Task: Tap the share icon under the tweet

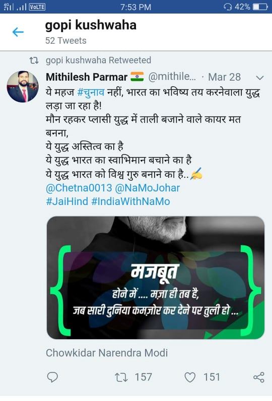Action: point(258,377)
